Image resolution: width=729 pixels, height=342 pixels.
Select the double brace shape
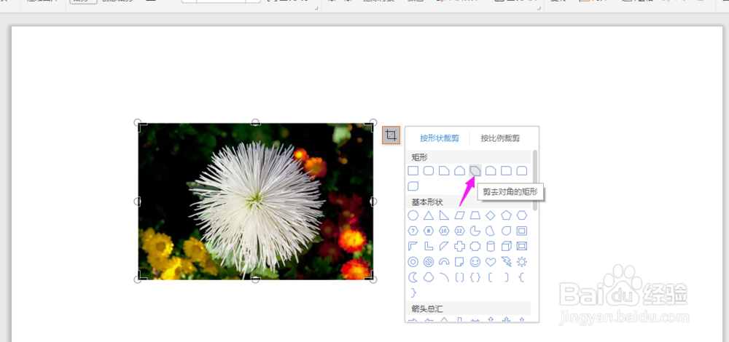pyautogui.click(x=475, y=277)
